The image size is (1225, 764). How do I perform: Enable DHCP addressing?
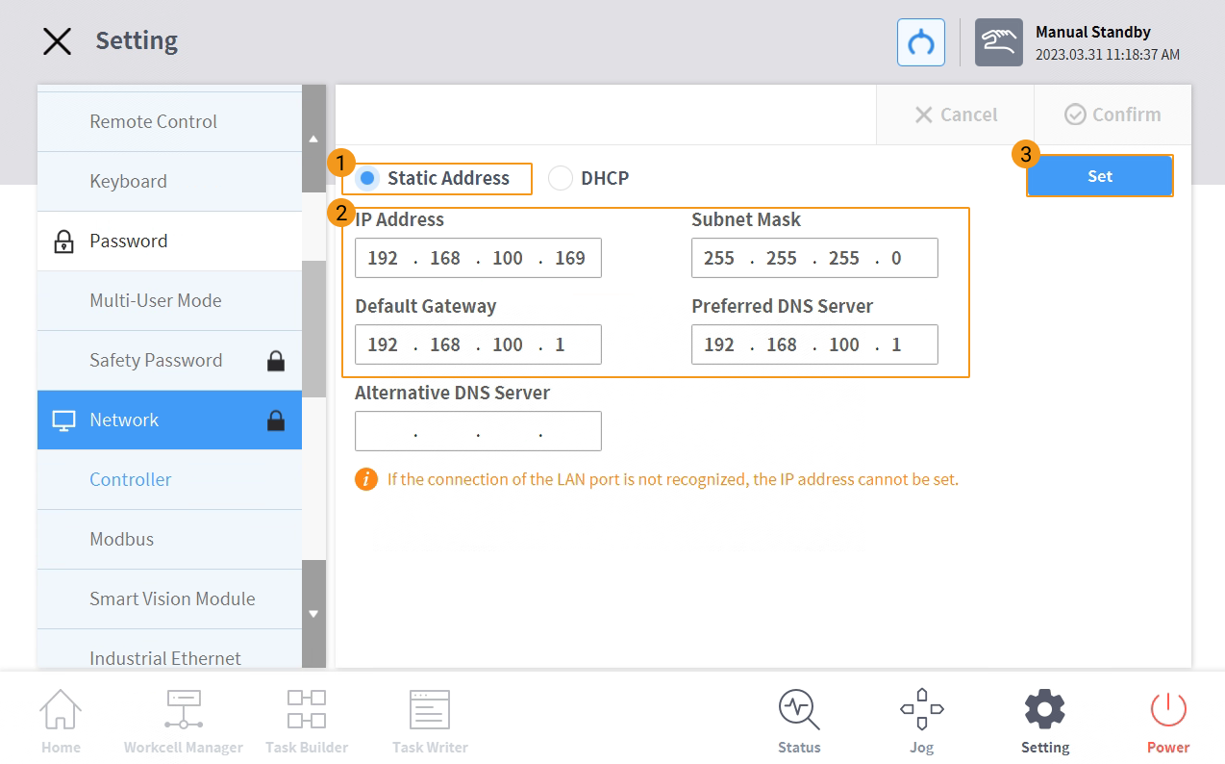(561, 178)
